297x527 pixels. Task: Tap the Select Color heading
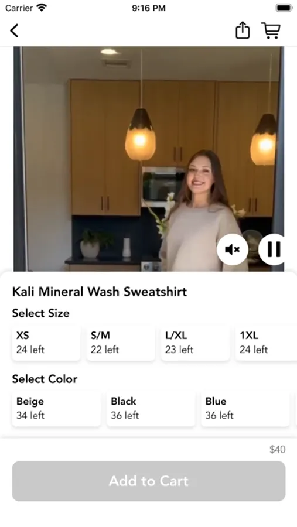(45, 379)
